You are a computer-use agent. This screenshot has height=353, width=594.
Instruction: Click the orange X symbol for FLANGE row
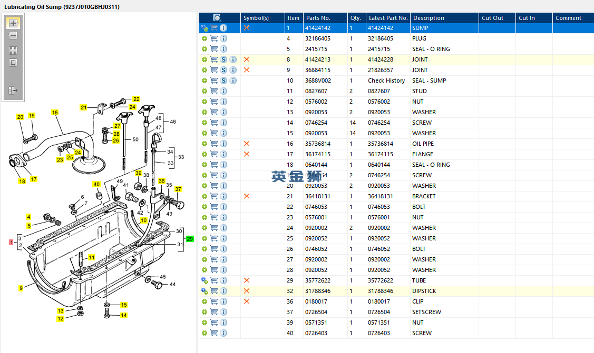pos(247,154)
